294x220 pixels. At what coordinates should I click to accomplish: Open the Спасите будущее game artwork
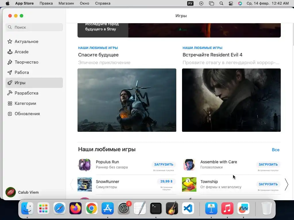click(127, 100)
